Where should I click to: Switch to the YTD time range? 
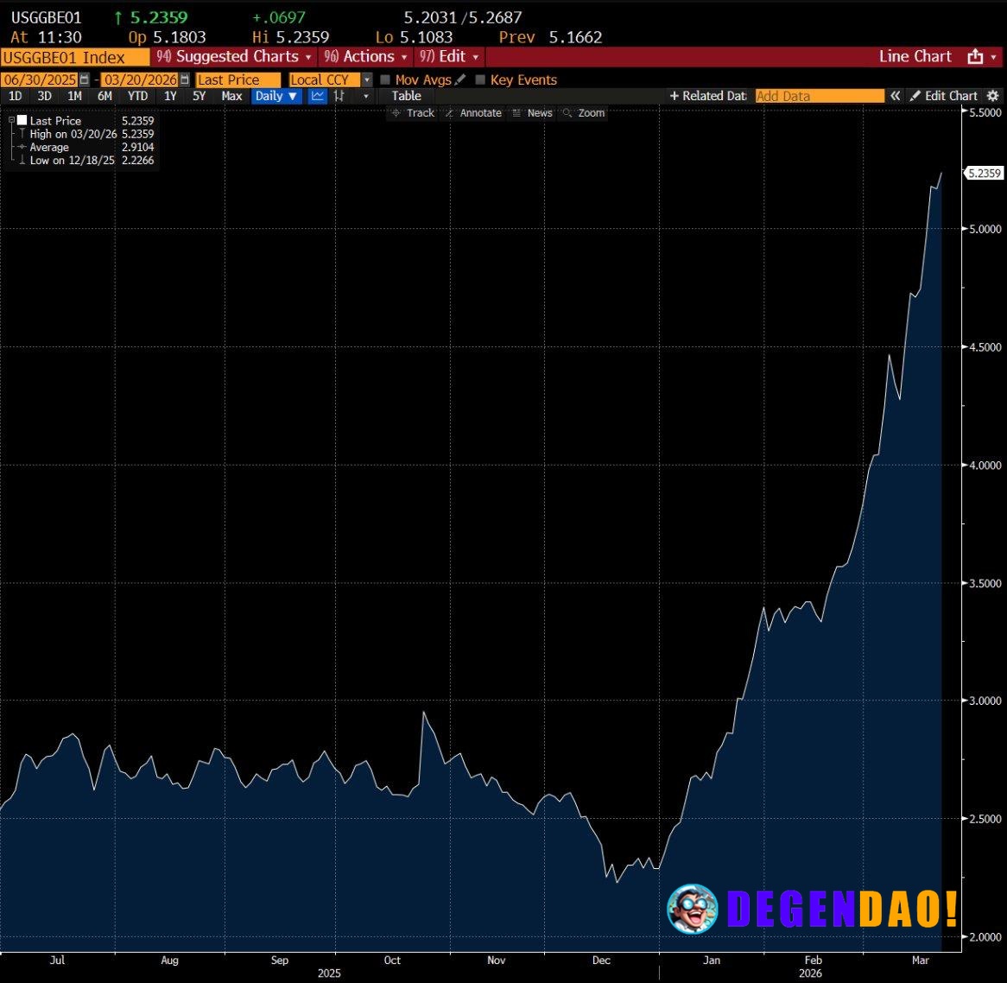point(137,96)
